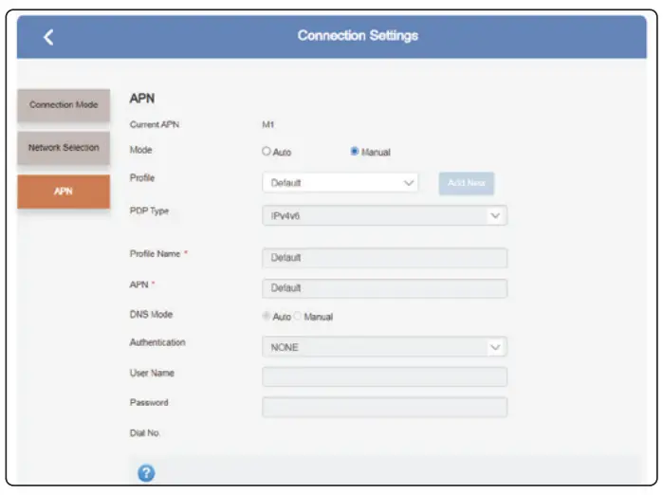This screenshot has width=663, height=495.
Task: Open the Profile dropdown showing Default
Action: point(340,183)
